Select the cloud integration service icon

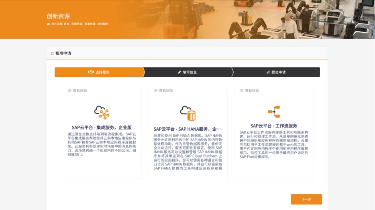pyautogui.click(x=102, y=112)
